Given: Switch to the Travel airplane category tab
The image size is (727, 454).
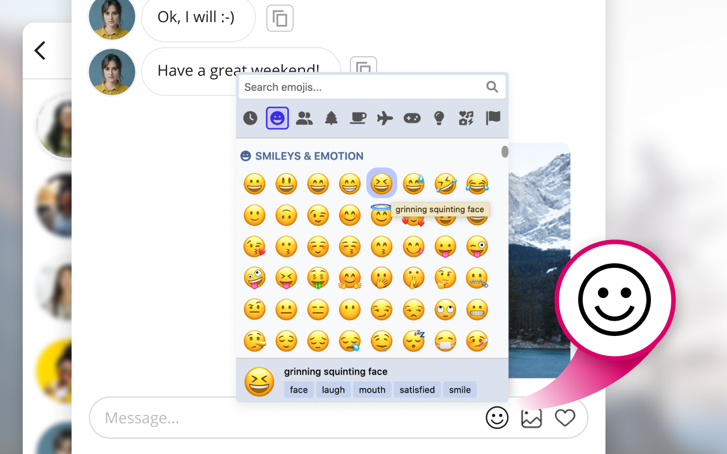Looking at the screenshot, I should [385, 118].
